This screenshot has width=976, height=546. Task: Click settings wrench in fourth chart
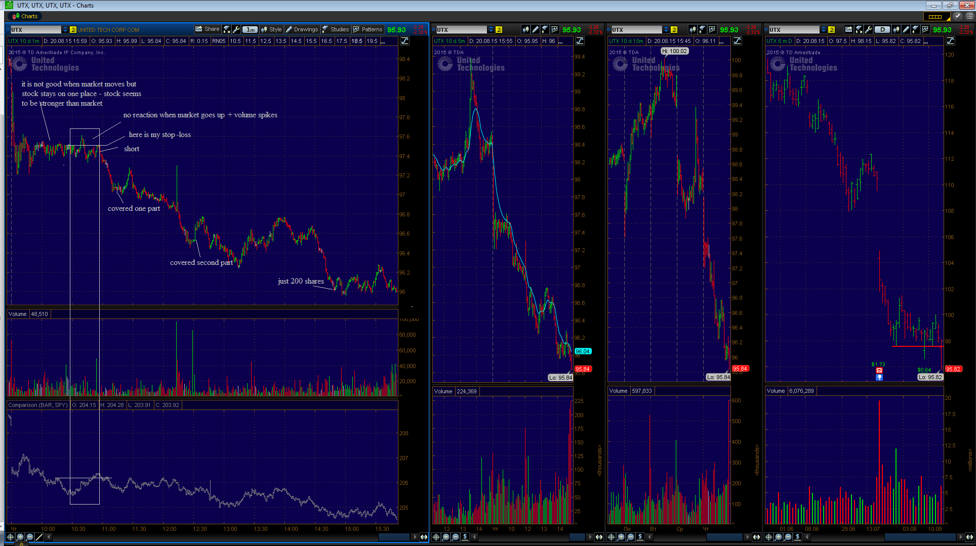point(868,29)
